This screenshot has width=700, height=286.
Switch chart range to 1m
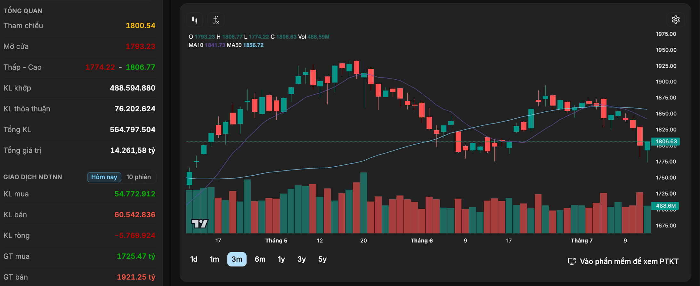tap(214, 259)
